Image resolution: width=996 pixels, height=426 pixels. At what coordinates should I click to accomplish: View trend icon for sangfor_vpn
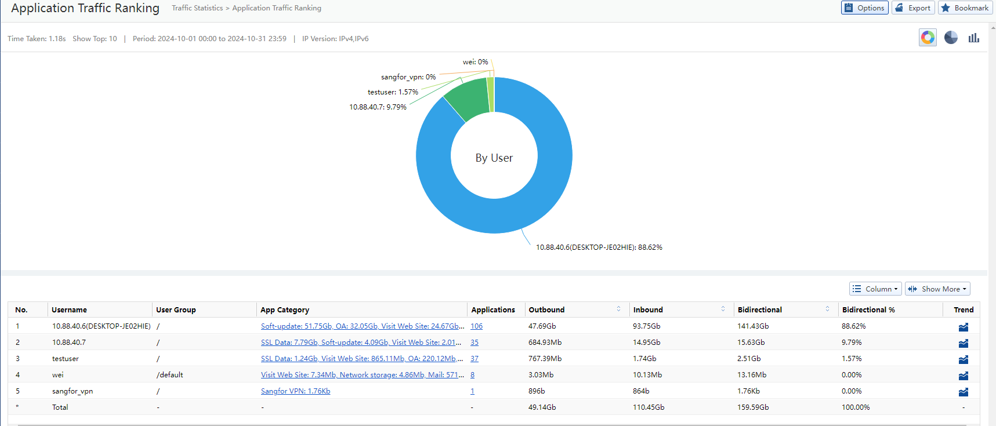963,392
